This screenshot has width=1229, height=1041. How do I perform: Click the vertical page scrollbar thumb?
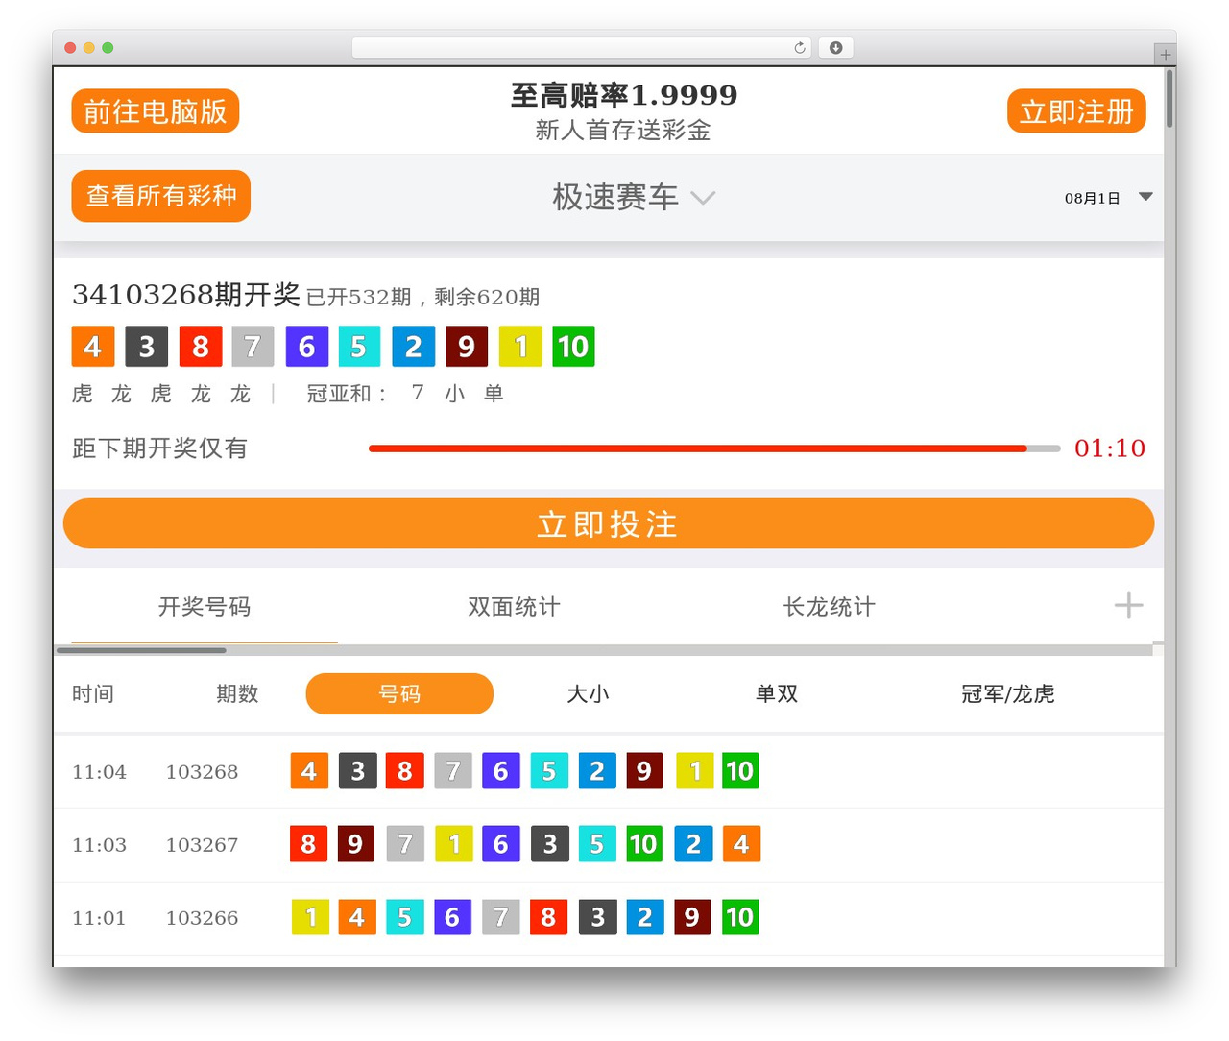(x=1169, y=97)
